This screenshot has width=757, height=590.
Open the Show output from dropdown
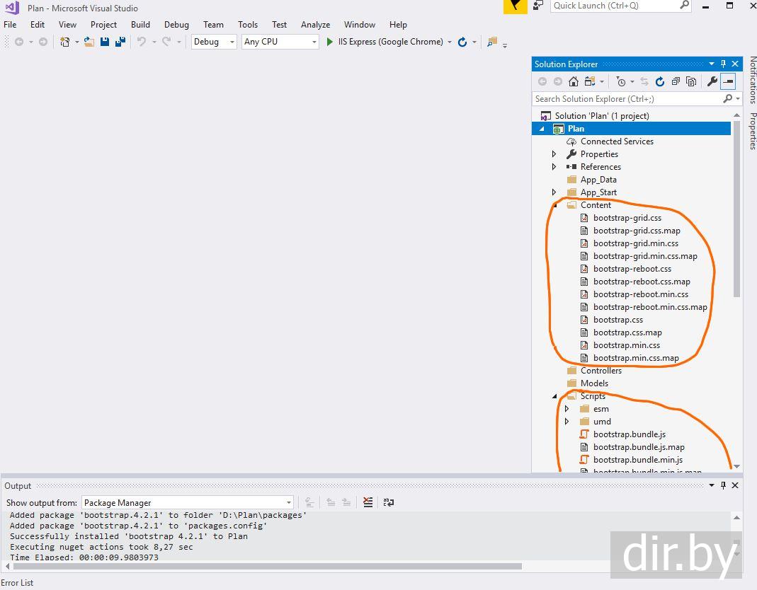point(187,502)
